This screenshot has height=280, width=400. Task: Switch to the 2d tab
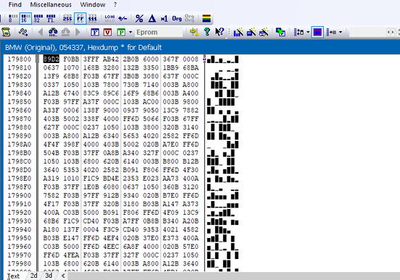pos(33,276)
